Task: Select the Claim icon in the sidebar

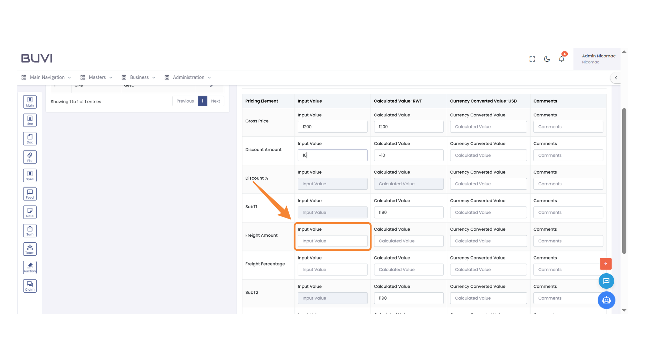Action: point(30,286)
